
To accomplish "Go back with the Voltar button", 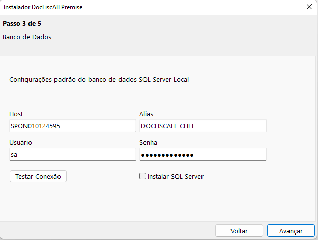I will tap(239, 231).
